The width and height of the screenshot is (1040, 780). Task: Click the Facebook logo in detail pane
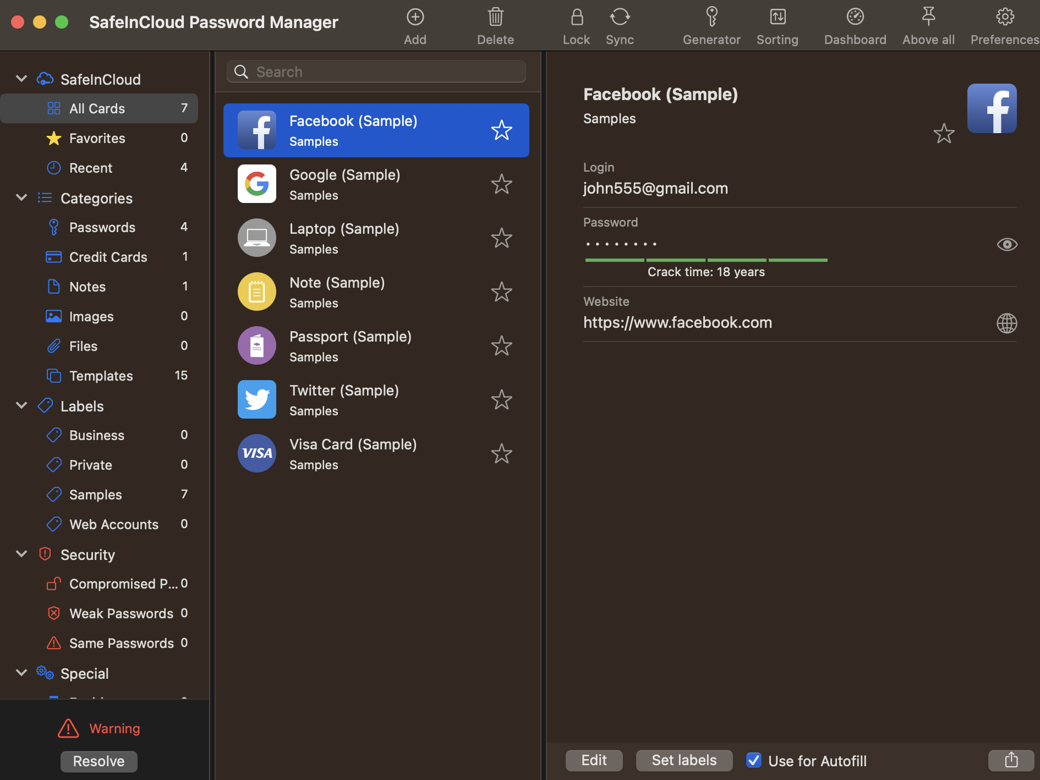tap(992, 108)
